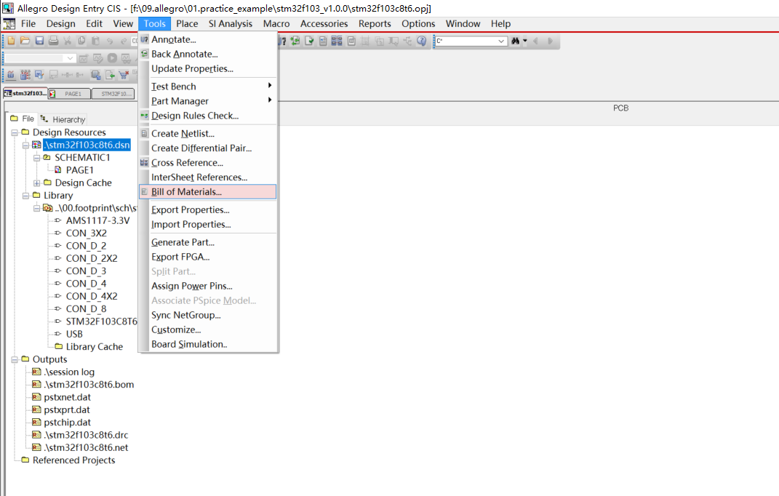Choose Design Rules Check menu entry
The width and height of the screenshot is (779, 496).
(208, 116)
